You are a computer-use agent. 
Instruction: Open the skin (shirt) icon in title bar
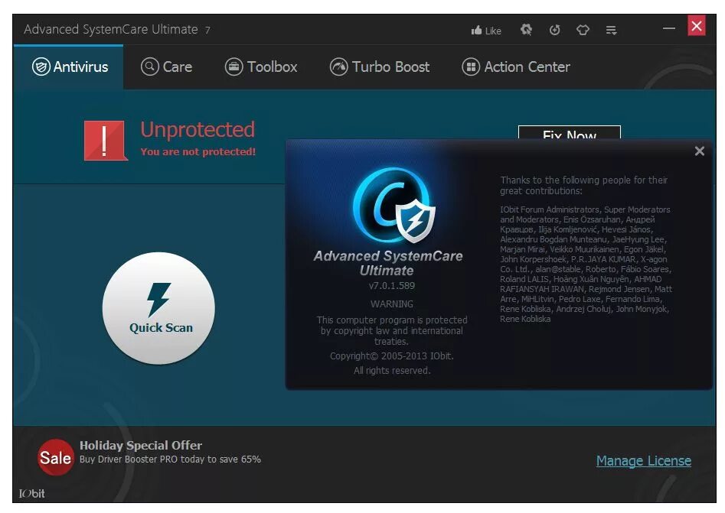coord(583,30)
